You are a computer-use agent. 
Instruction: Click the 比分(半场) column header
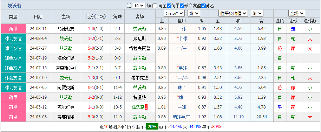pos(96,17)
